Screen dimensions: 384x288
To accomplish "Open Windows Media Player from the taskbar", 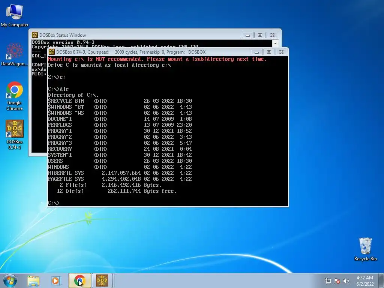I will pyautogui.click(x=55, y=280).
